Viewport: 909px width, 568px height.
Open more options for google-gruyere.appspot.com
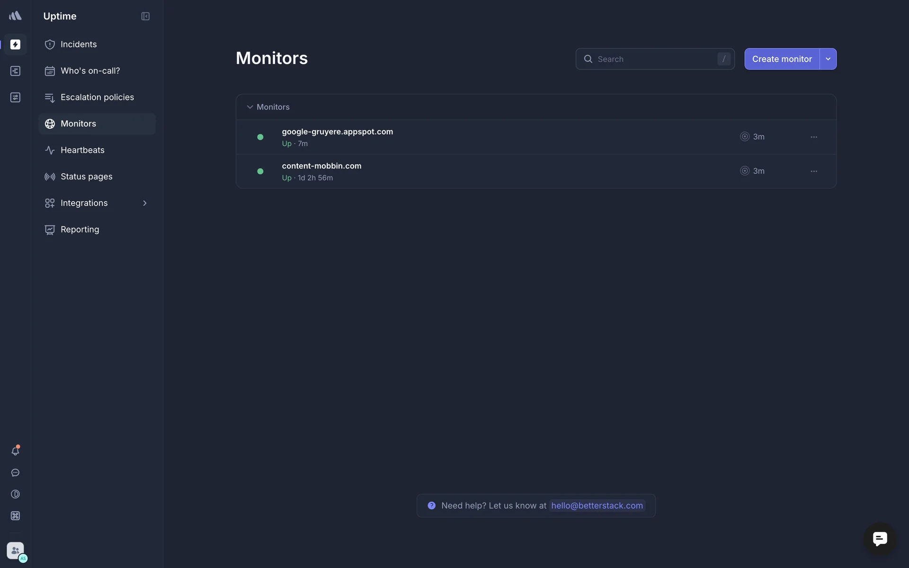[814, 137]
